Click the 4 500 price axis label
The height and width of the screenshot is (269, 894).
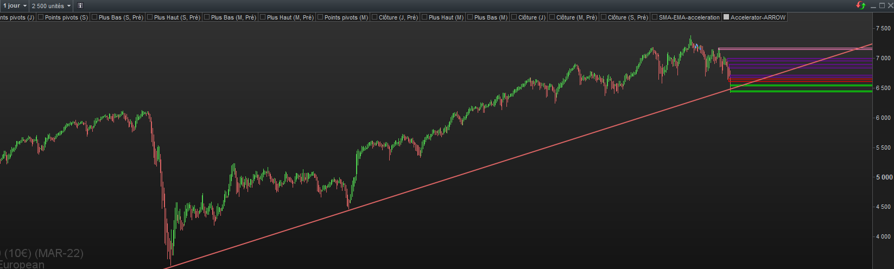click(883, 207)
